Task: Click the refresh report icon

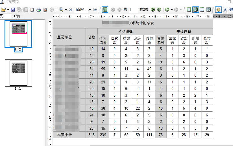Action: [45, 10]
